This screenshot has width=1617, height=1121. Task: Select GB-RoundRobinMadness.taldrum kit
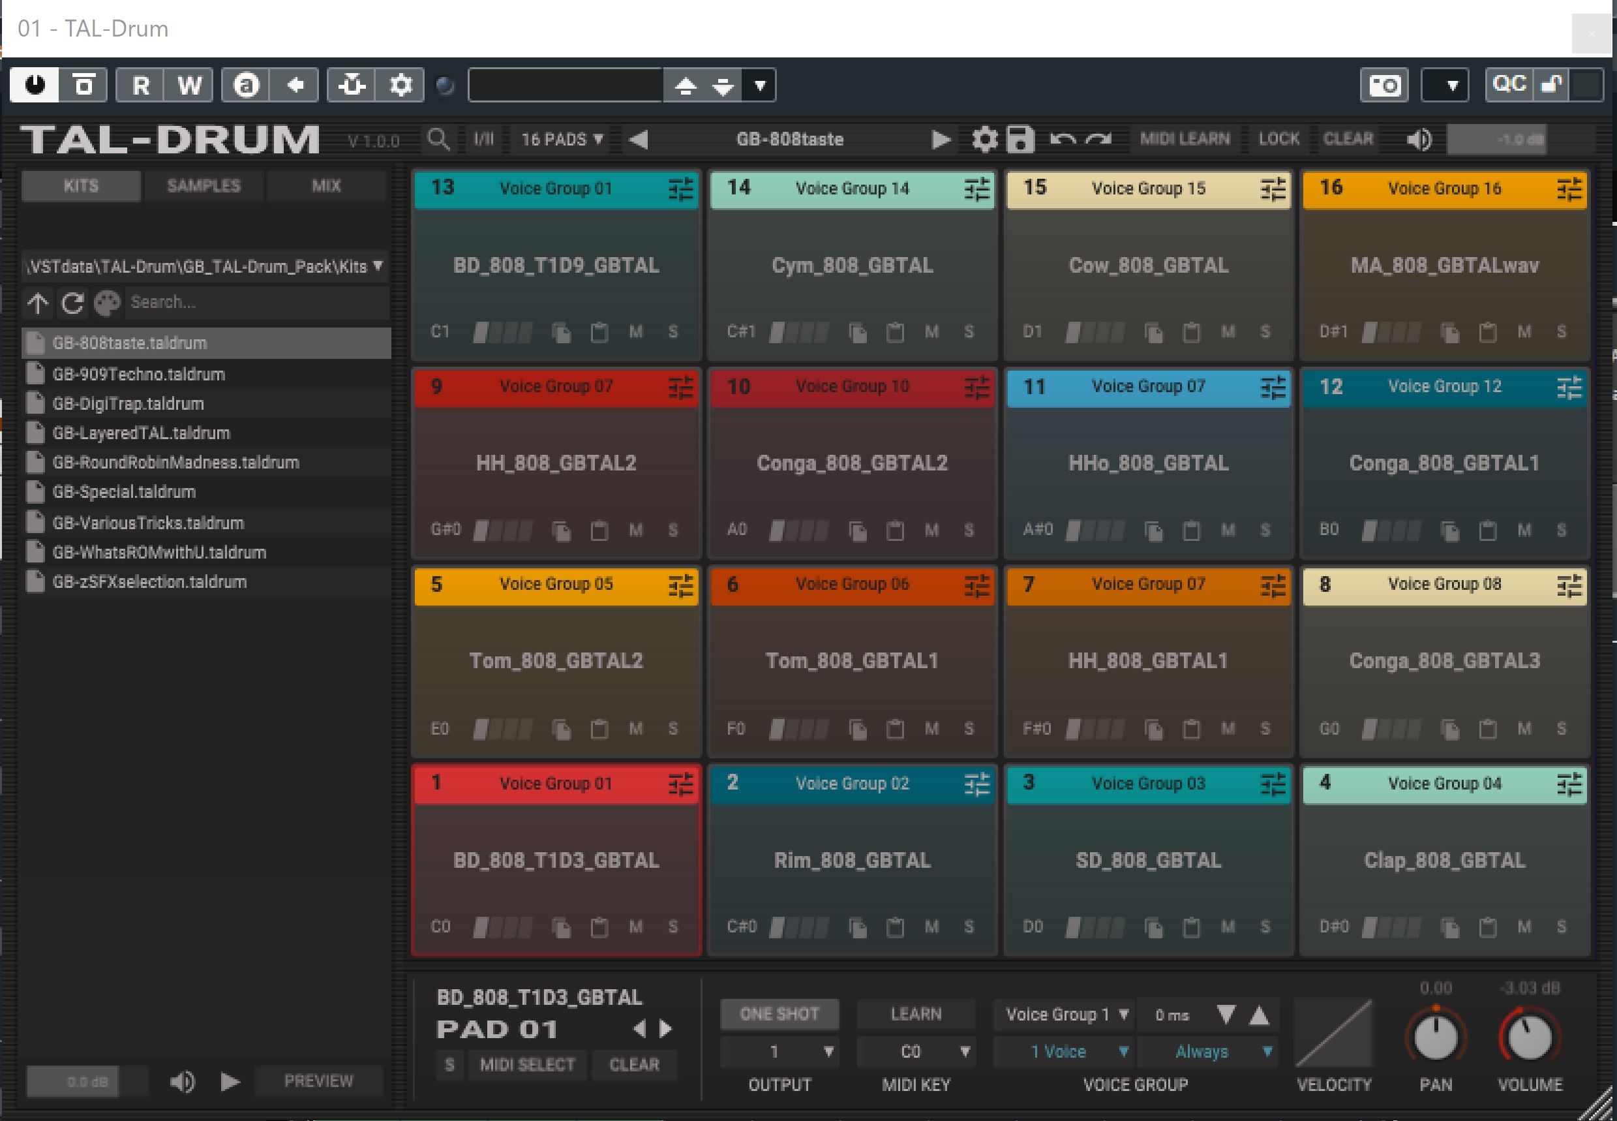click(x=205, y=463)
